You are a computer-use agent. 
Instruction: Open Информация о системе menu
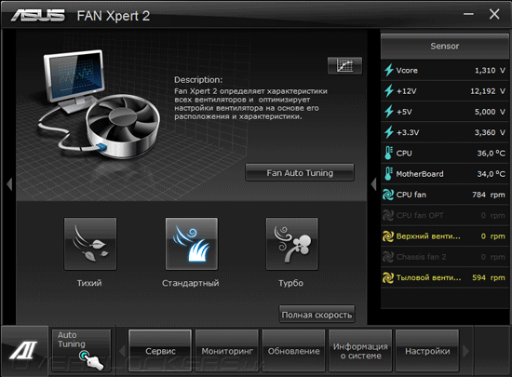[360, 351]
